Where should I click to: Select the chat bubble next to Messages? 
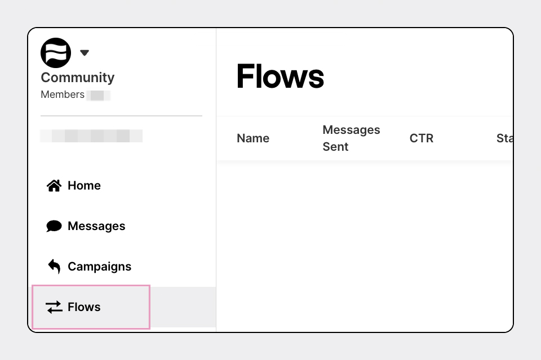tap(54, 226)
